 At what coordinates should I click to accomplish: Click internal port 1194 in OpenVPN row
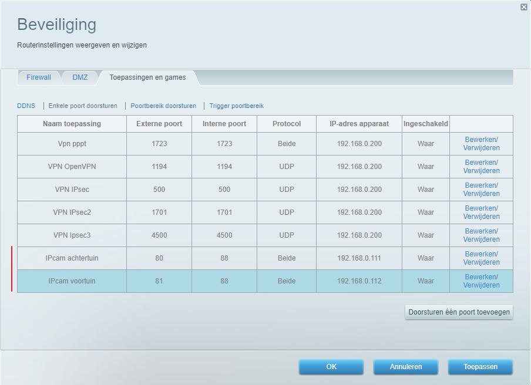pyautogui.click(x=224, y=167)
